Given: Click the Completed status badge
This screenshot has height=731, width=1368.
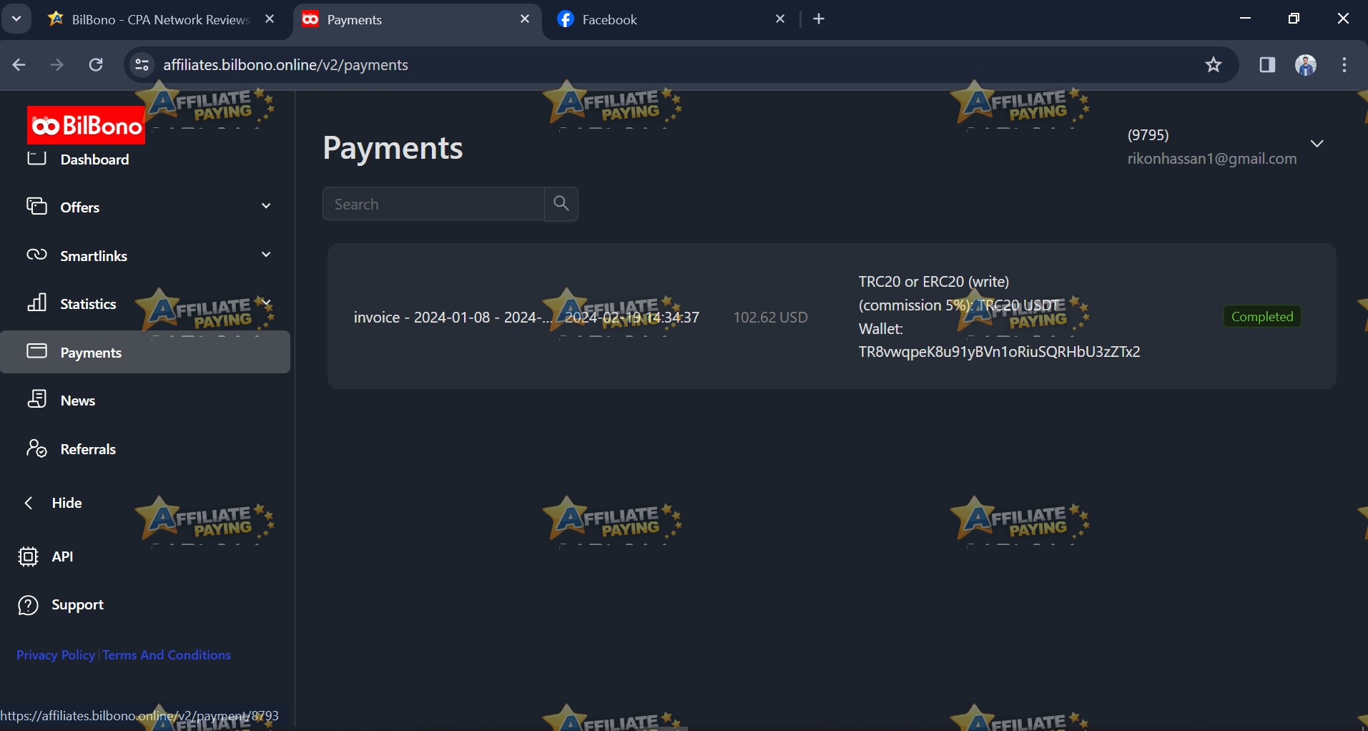Looking at the screenshot, I should 1262,317.
